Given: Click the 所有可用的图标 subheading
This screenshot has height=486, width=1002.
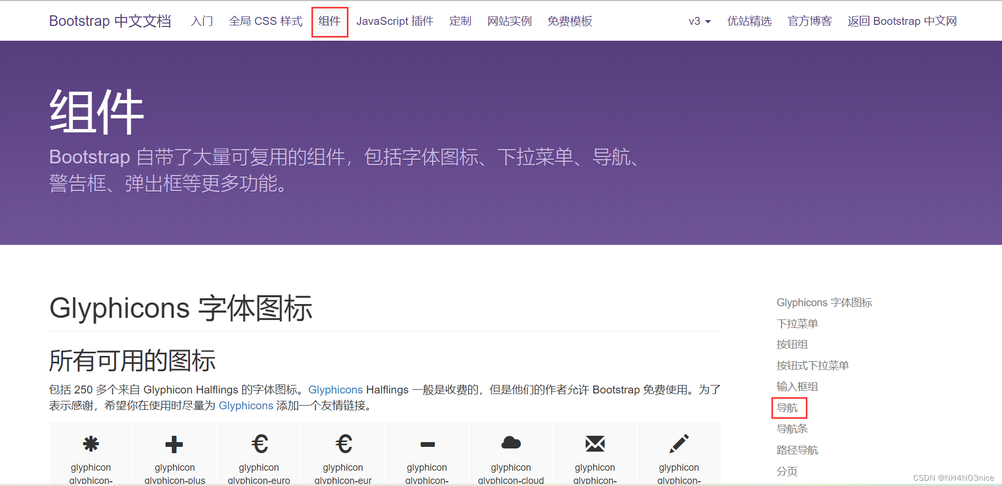Looking at the screenshot, I should (132, 361).
